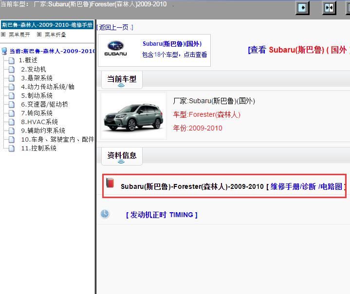Click the page icon next to 7.转向系统
Screen dimensions: 350x294
coord(12,113)
